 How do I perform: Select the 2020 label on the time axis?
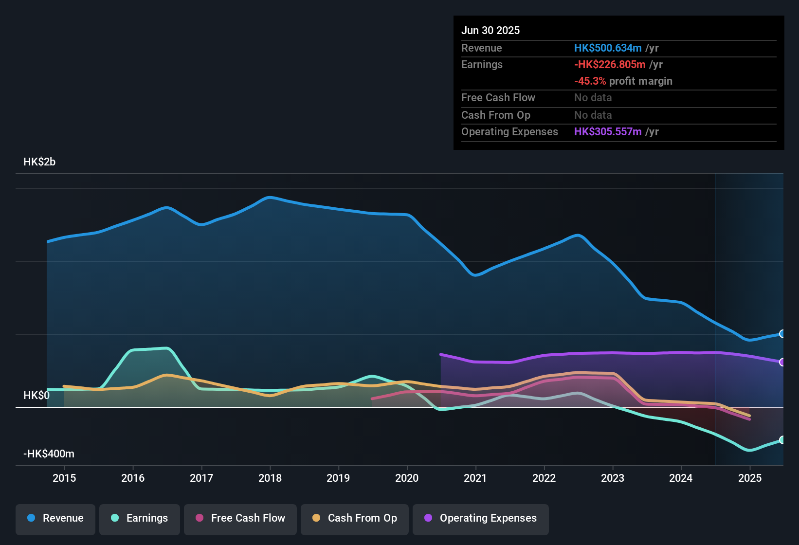coord(407,478)
